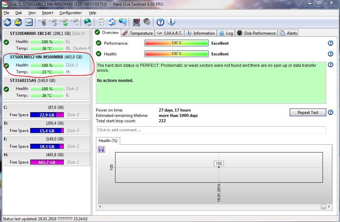Click the disk with magnifier toolbar icon
Screen dimensions: 340x222
coord(75,22)
